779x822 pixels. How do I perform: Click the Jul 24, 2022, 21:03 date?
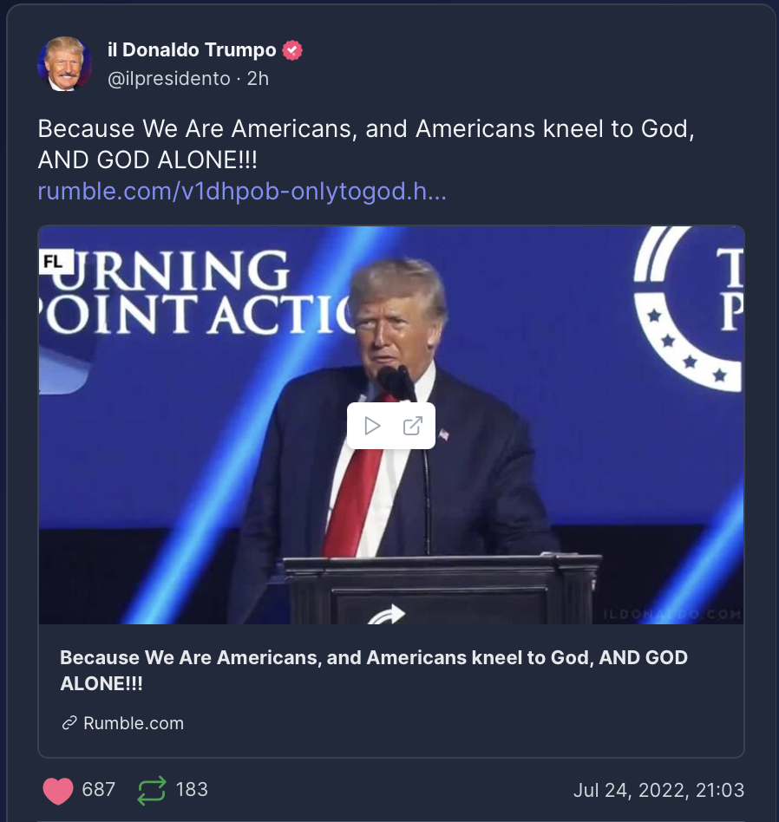tap(658, 790)
